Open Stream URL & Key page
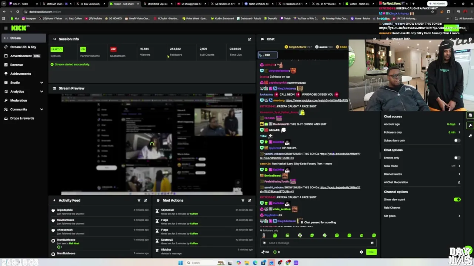 23,47
